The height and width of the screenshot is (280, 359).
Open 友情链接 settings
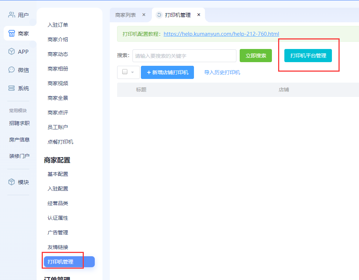pos(58,247)
